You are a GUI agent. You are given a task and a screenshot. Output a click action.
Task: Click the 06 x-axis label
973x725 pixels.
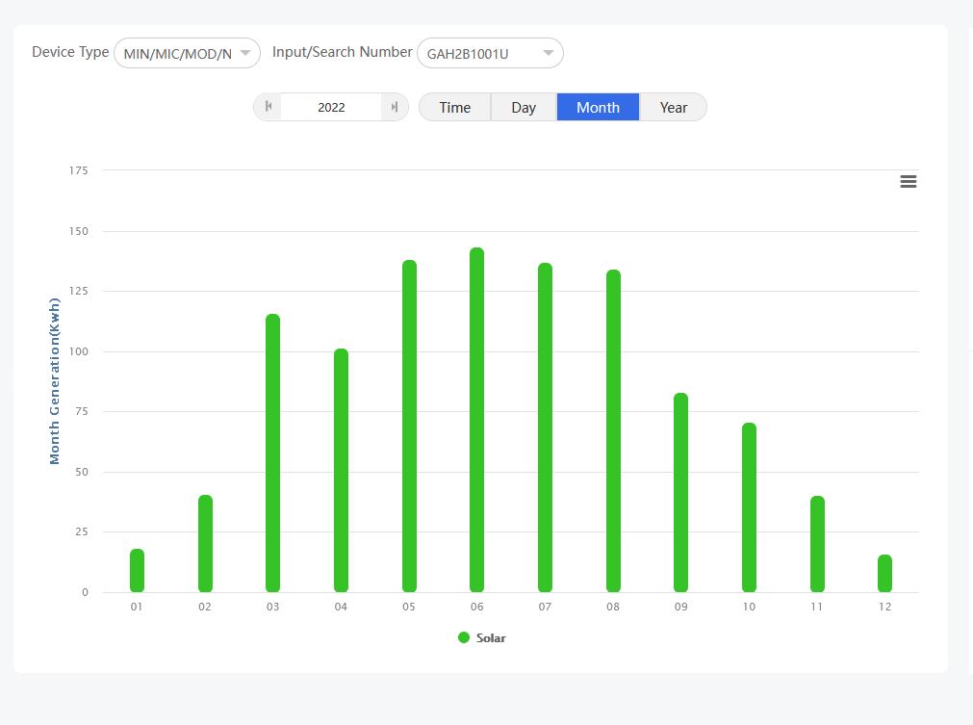tap(476, 607)
